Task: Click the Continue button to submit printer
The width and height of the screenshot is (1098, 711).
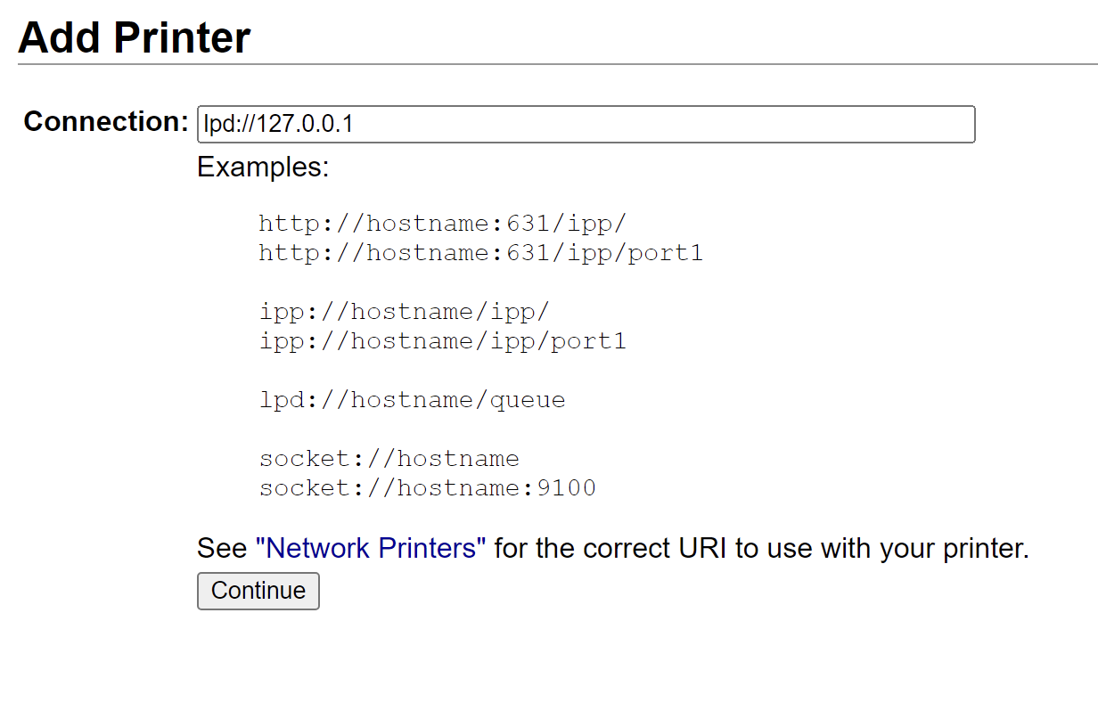Action: 258,591
